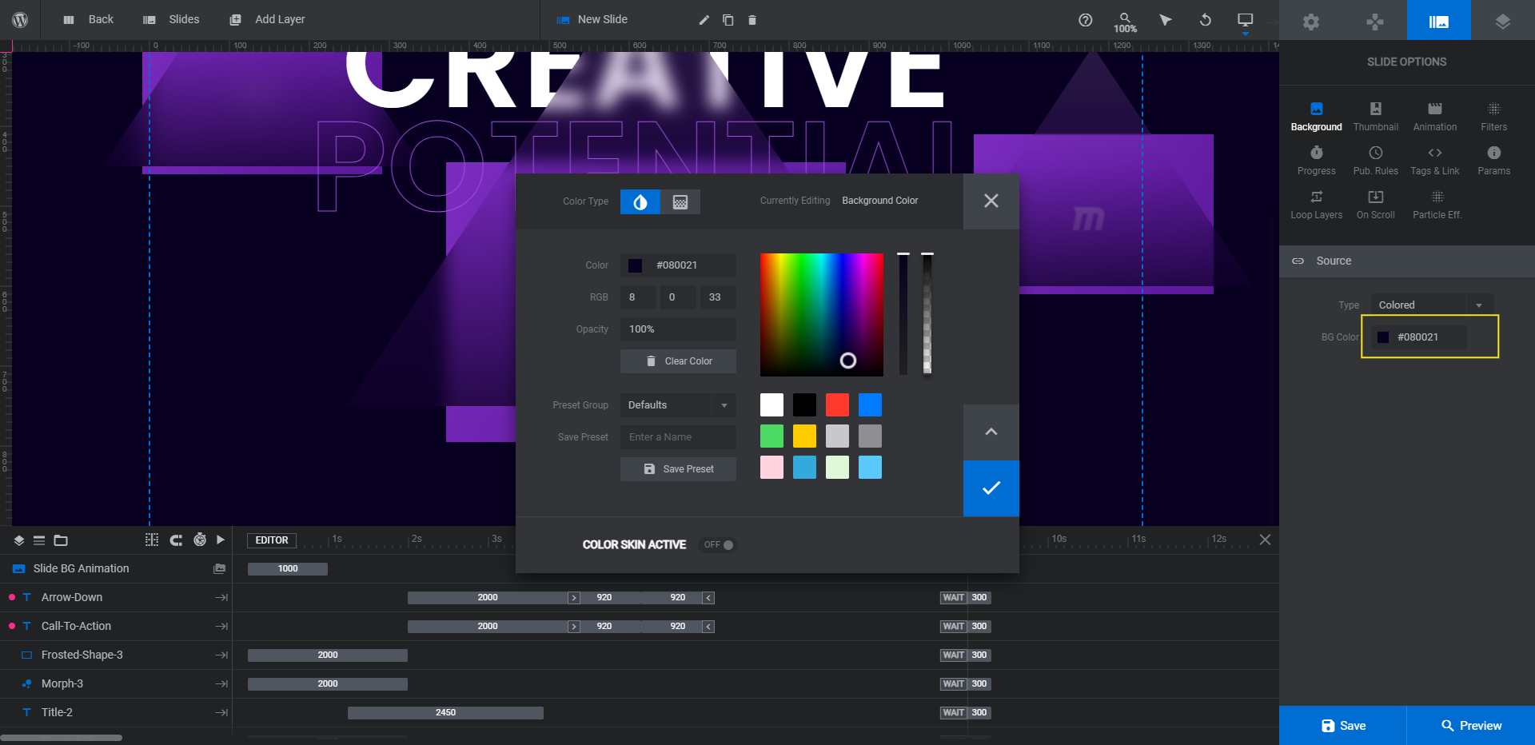Go Back to overview

[88, 20]
